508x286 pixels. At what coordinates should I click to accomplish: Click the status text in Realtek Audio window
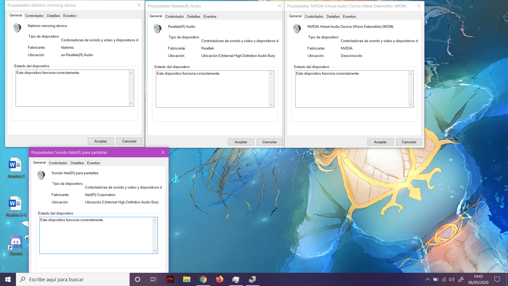(x=188, y=74)
